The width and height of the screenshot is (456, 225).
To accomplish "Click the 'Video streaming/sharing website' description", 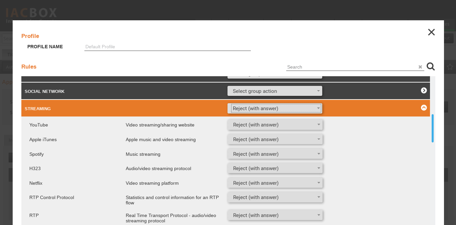I will (x=160, y=125).
